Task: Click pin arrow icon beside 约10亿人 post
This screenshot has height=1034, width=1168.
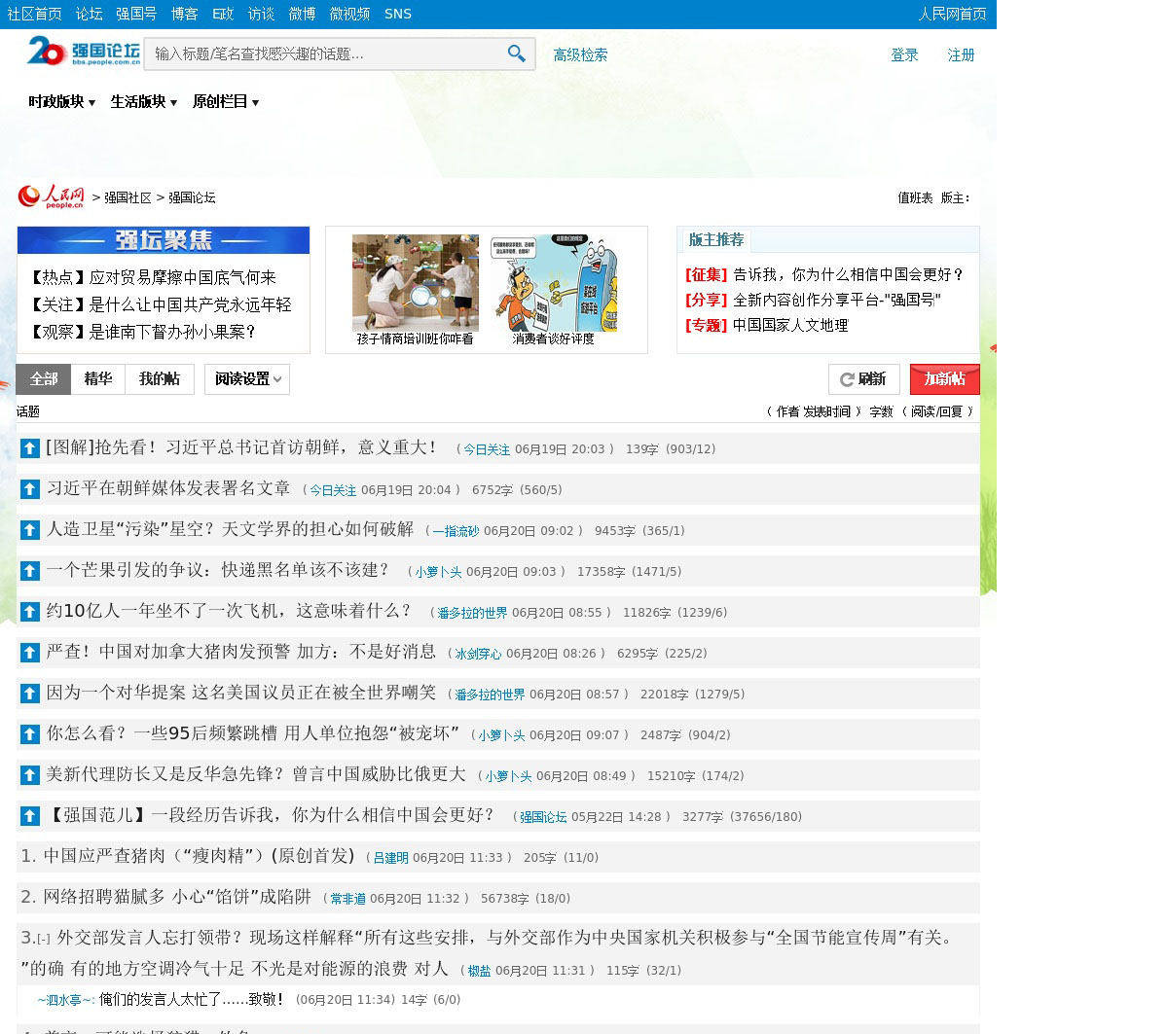Action: (x=30, y=612)
